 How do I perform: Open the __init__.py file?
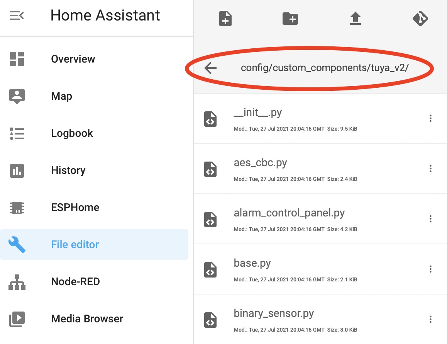coord(320,119)
